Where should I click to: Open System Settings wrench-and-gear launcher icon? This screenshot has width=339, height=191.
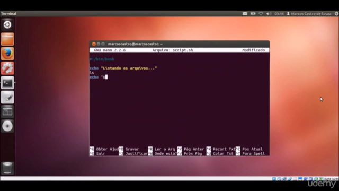click(7, 68)
